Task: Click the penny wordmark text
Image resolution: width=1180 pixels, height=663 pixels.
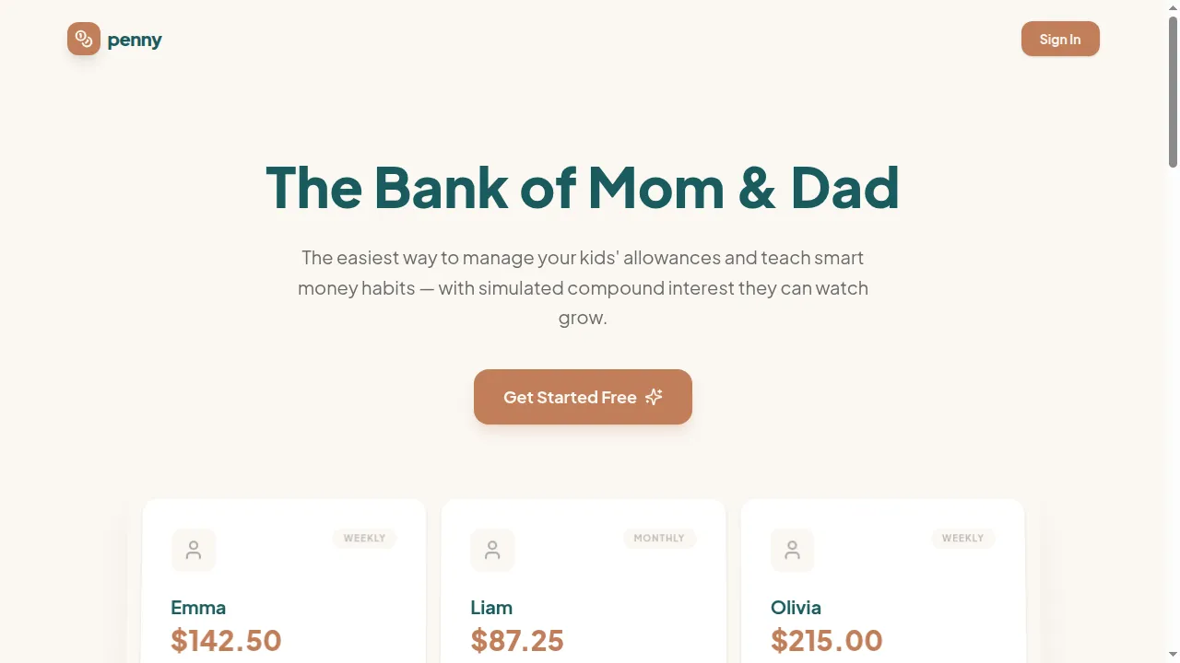Action: point(135,40)
